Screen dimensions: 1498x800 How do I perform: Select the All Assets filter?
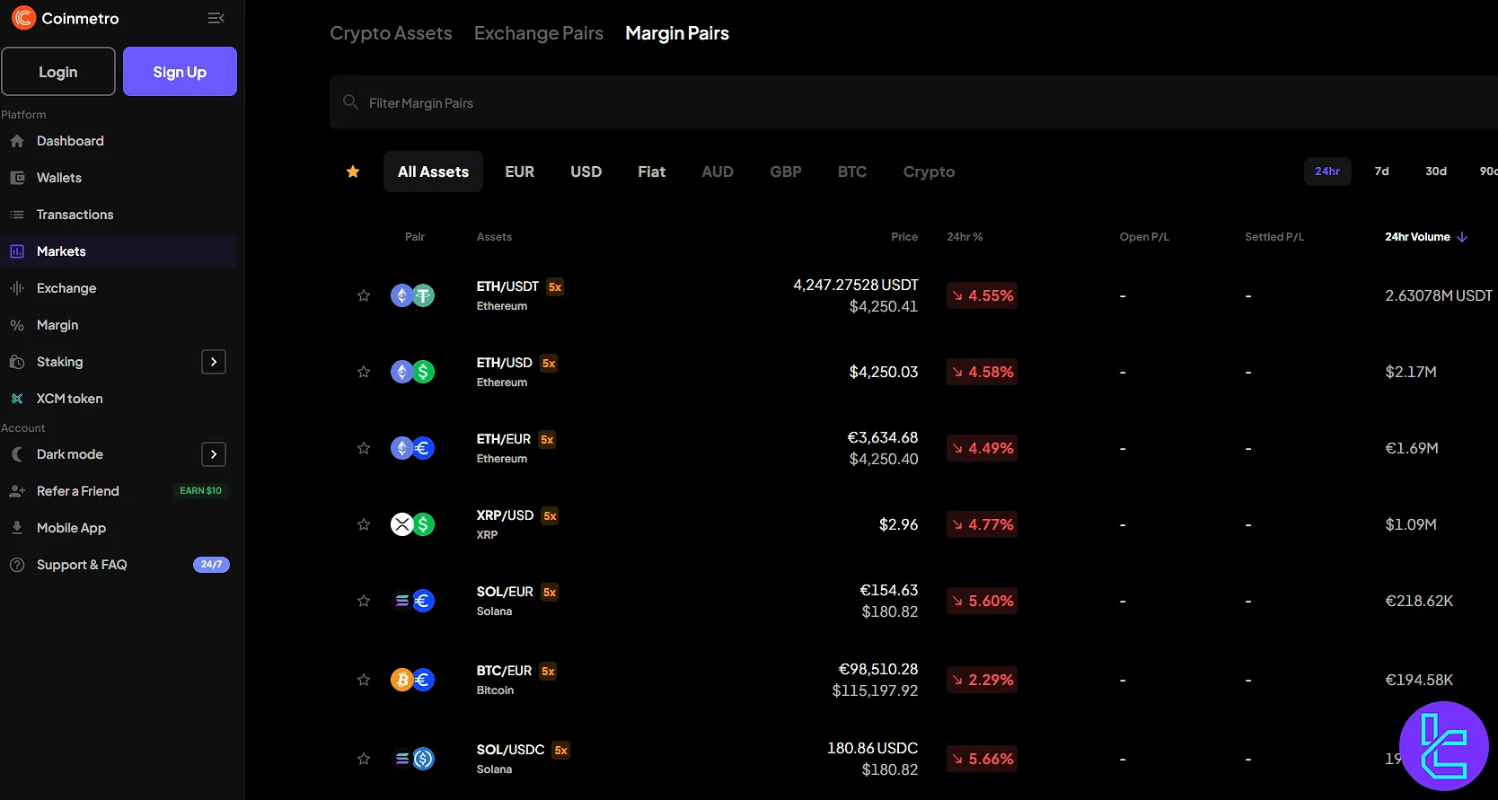click(434, 171)
